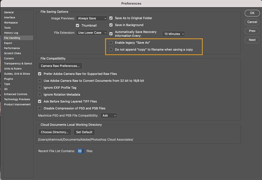Go to Transparency & Gamut preferences
Screen dimensions: 262x180
click(x=18, y=64)
